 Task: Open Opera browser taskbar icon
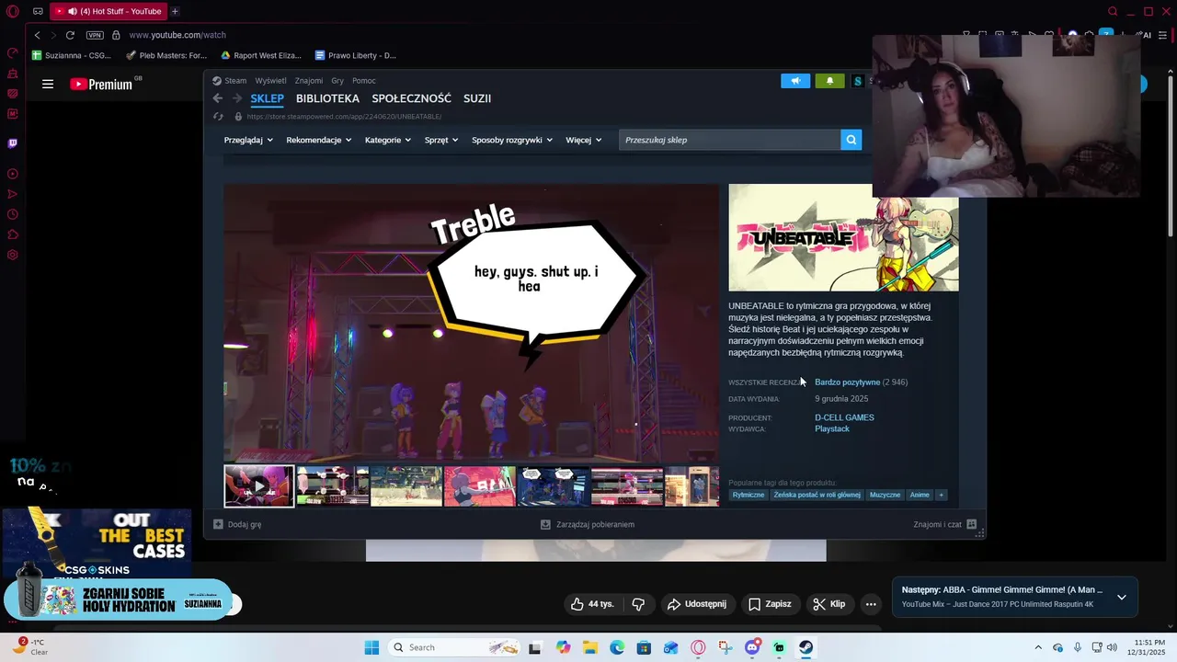[698, 647]
